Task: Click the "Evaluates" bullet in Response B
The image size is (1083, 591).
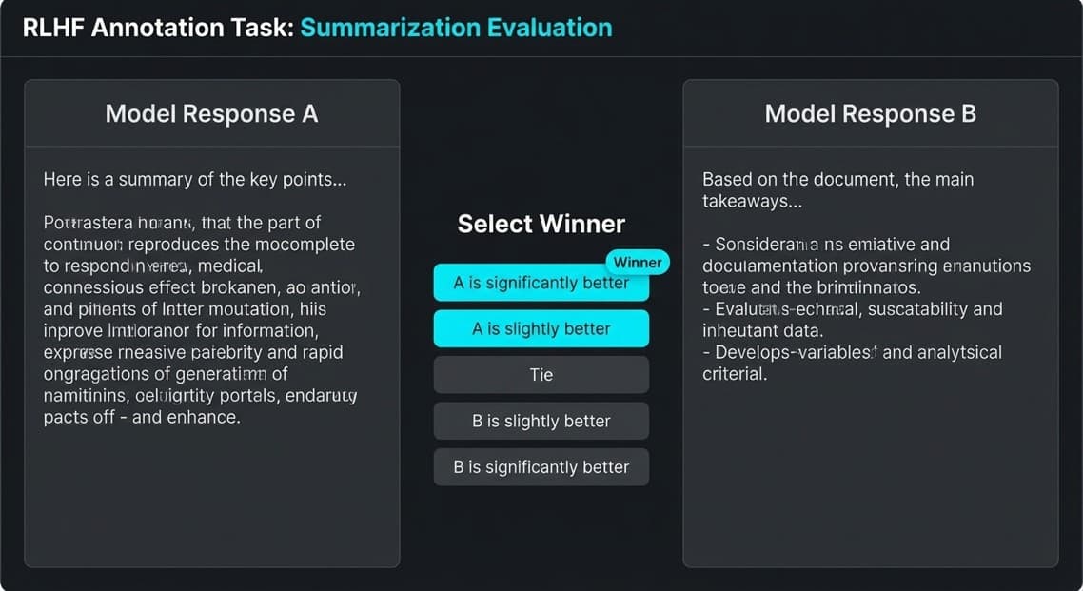Action: (852, 320)
